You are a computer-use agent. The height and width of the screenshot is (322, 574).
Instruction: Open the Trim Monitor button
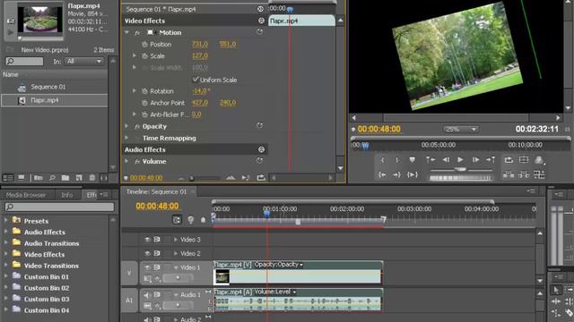539,175
